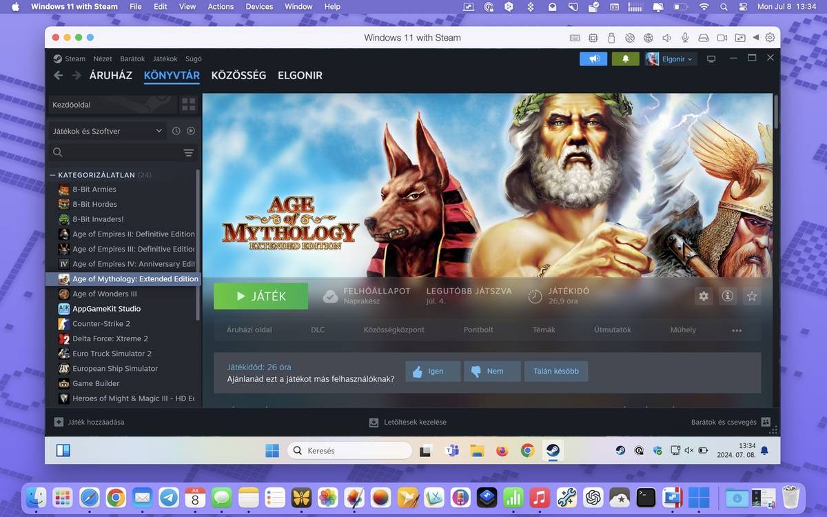Open Parallels VM configuration gear
This screenshot has height=517, width=827.
(770, 38)
